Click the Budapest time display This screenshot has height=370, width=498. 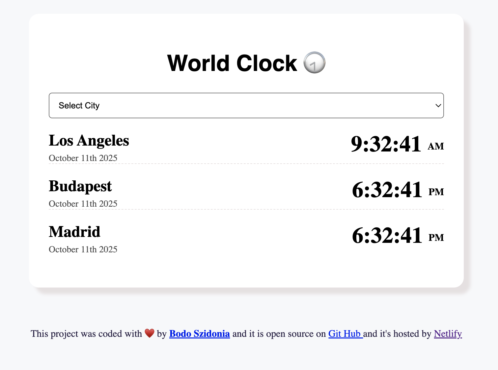(388, 190)
